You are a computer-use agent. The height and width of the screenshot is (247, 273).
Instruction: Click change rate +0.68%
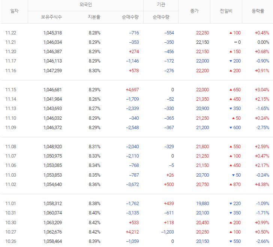tap(262, 52)
